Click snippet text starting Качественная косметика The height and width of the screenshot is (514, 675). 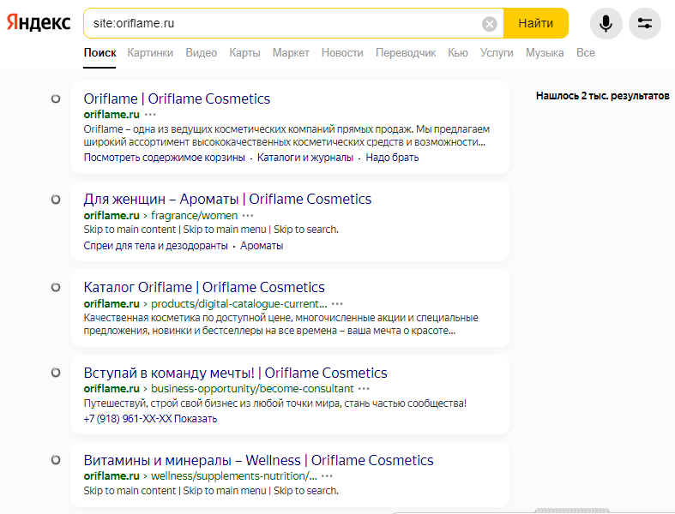tap(280, 325)
